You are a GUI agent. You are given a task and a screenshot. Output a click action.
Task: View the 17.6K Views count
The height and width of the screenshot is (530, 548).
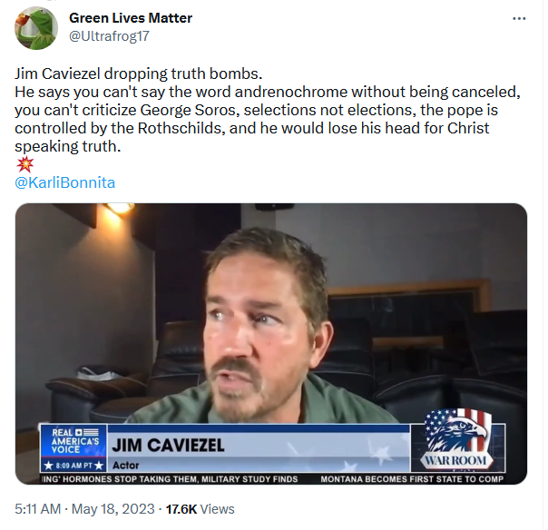[x=200, y=509]
